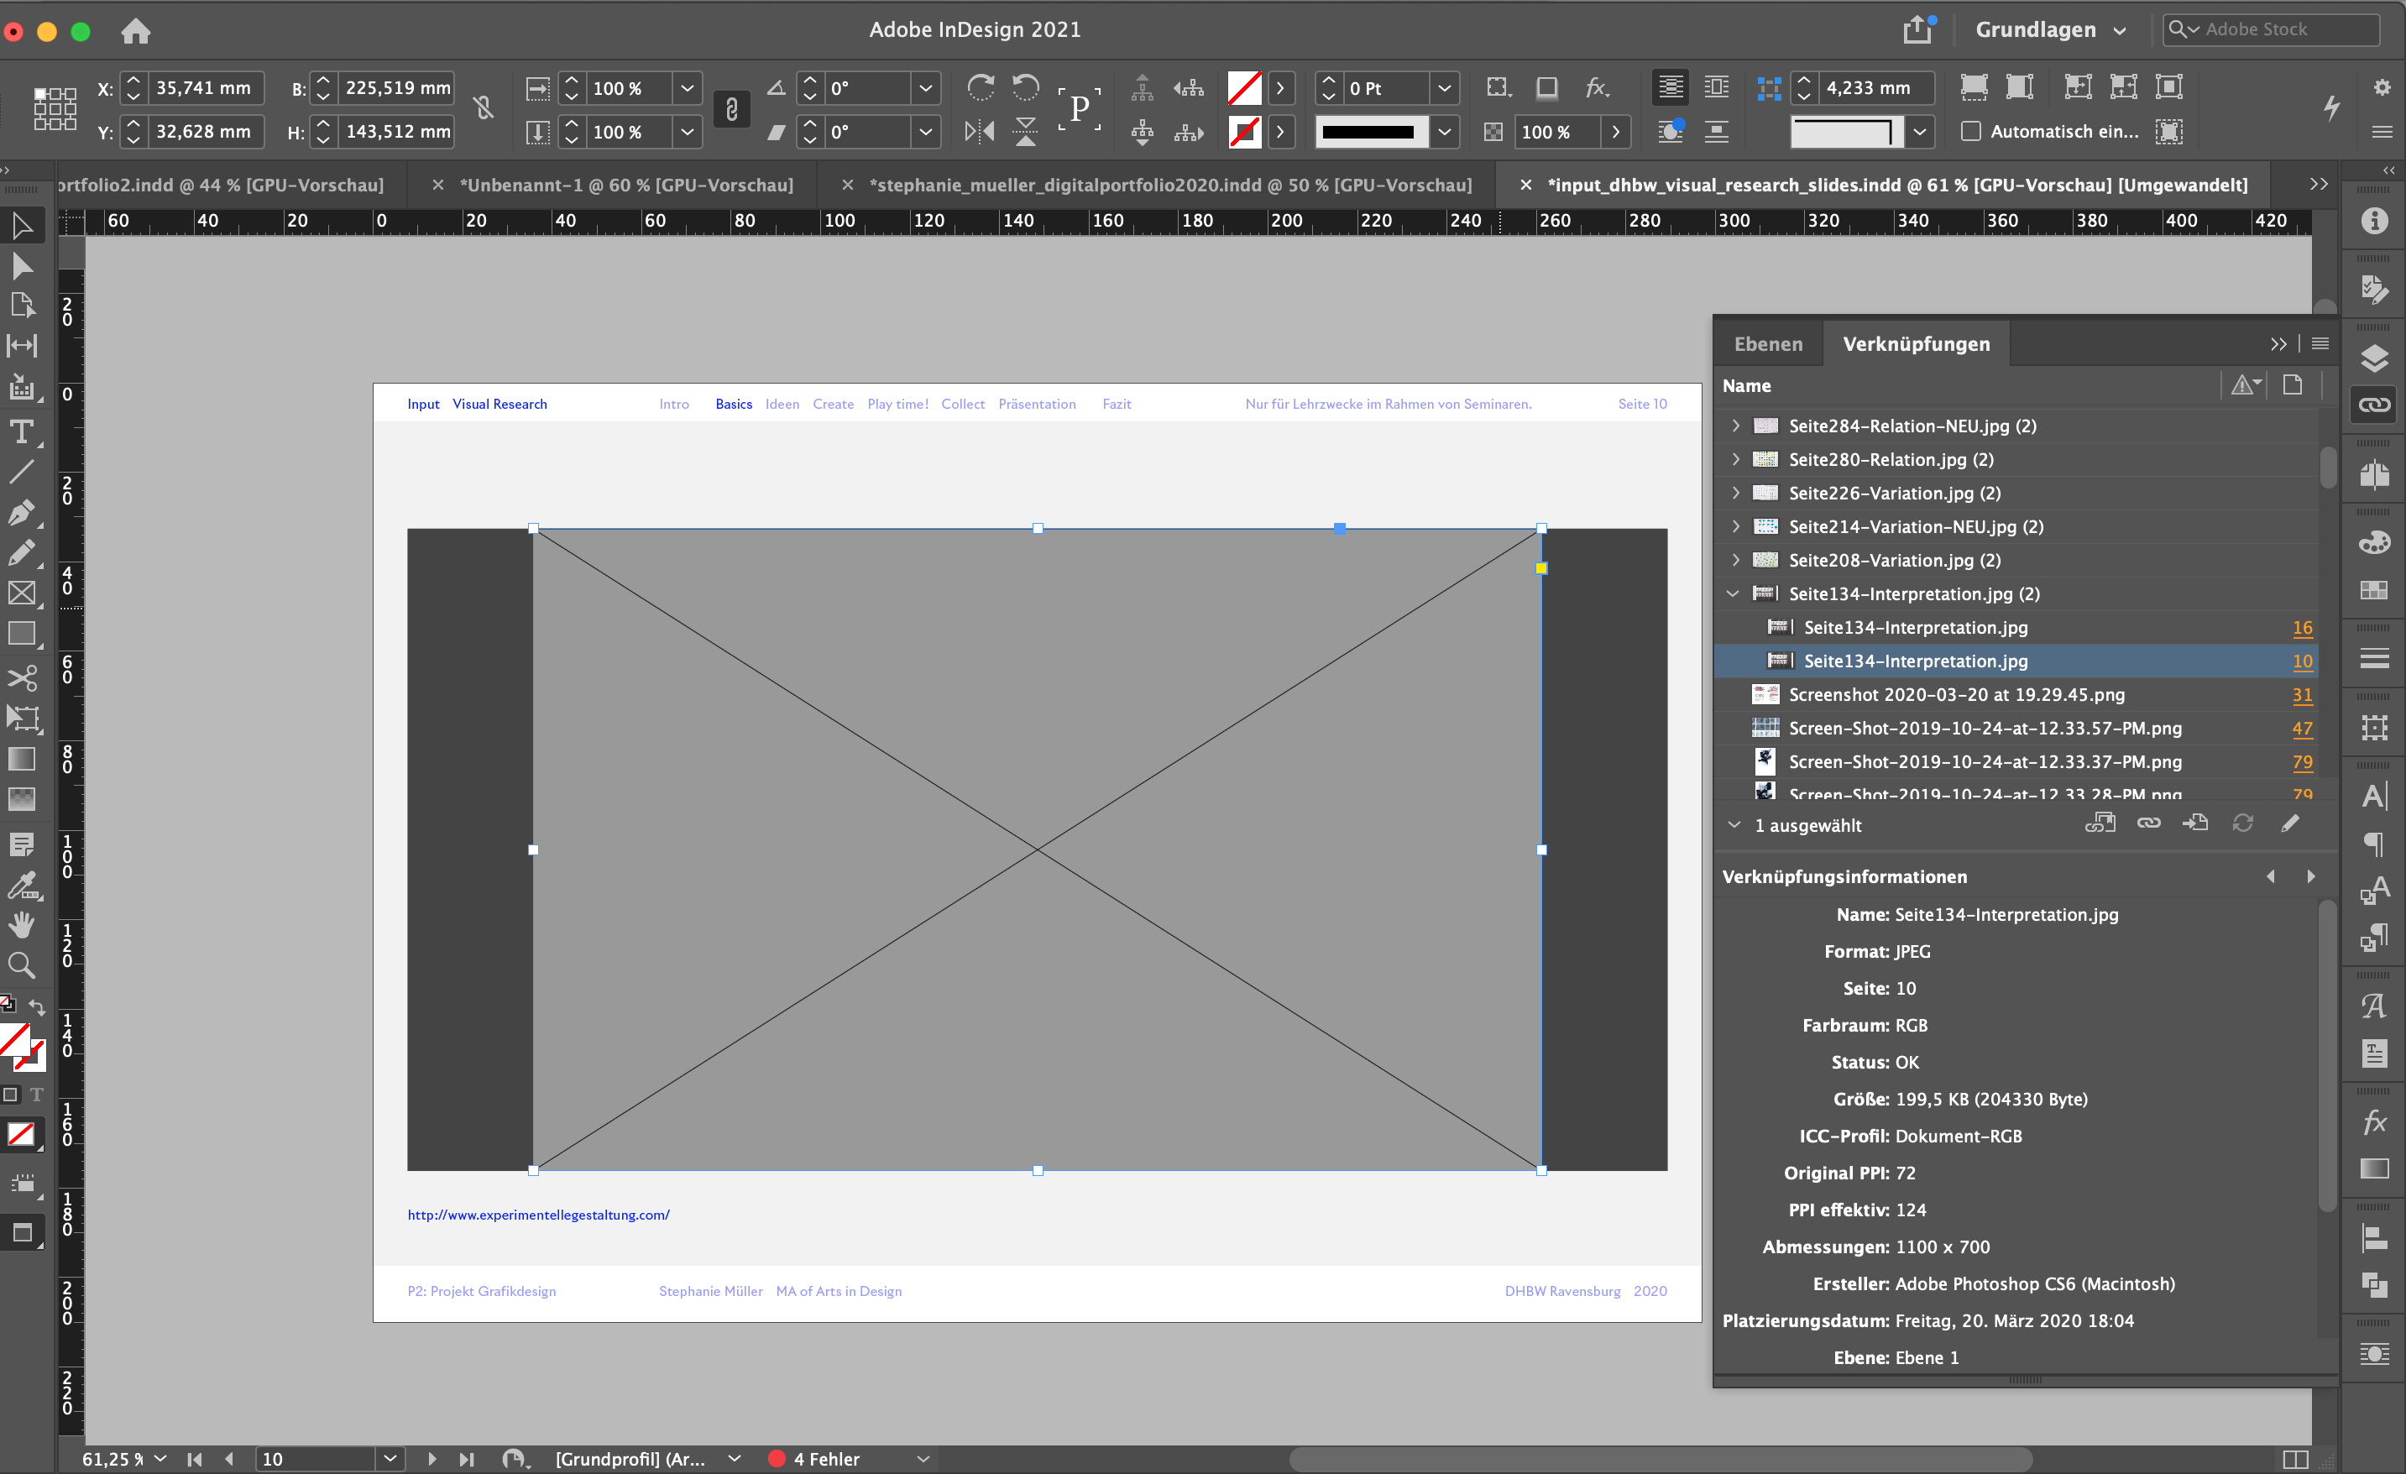Select the Pen tool
The width and height of the screenshot is (2406, 1474).
pos(24,513)
